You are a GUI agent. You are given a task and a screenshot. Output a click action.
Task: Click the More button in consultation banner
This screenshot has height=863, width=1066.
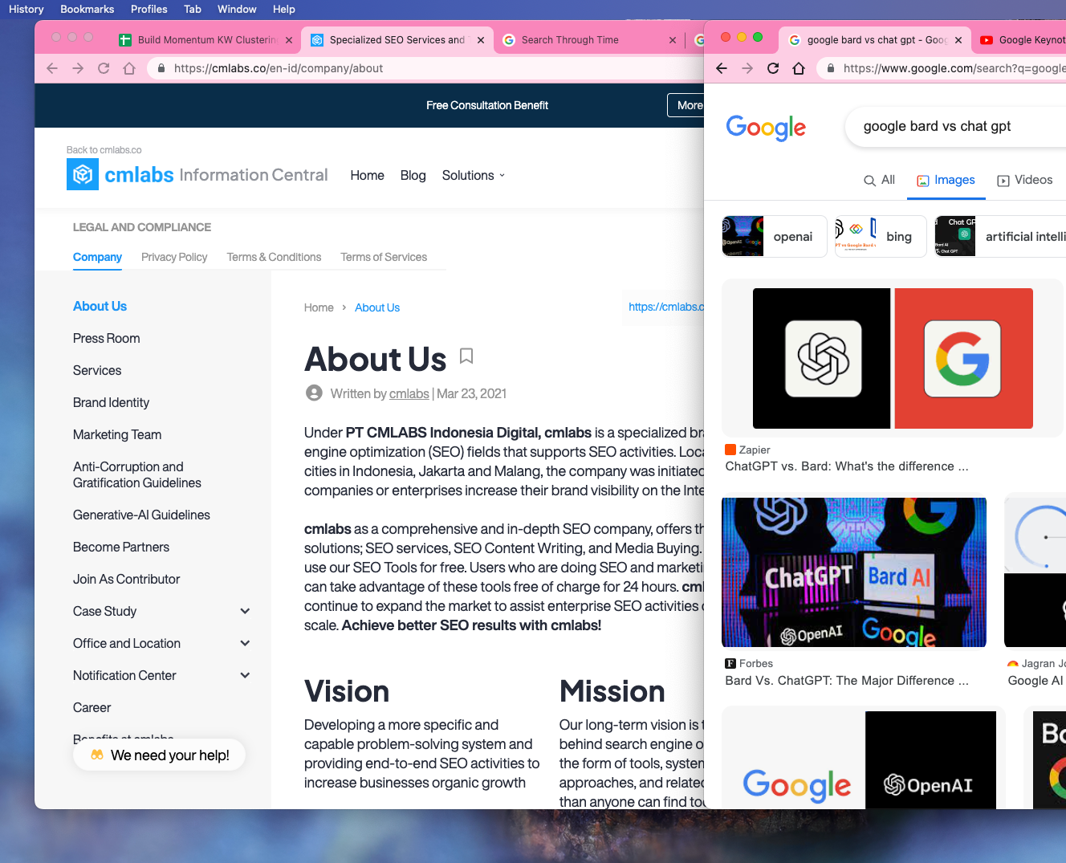tap(687, 105)
